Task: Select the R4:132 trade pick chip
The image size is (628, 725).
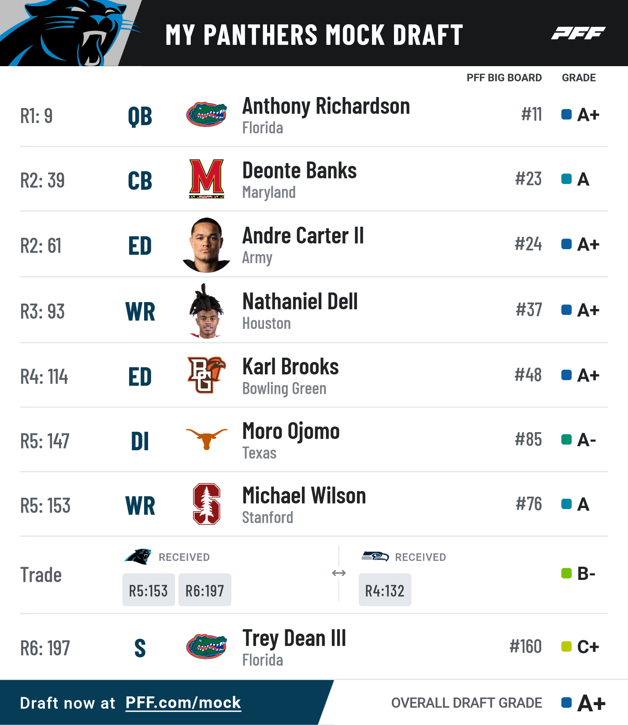Action: (385, 590)
